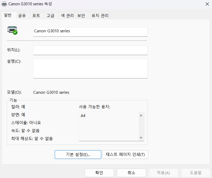Cancel with the 취소 button

point(131,173)
